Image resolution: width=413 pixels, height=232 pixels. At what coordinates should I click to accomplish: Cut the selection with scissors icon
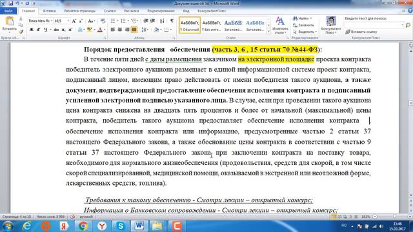tap(21, 19)
